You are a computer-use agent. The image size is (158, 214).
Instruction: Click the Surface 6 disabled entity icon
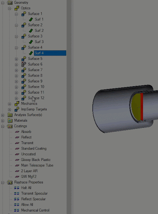coord(24,64)
